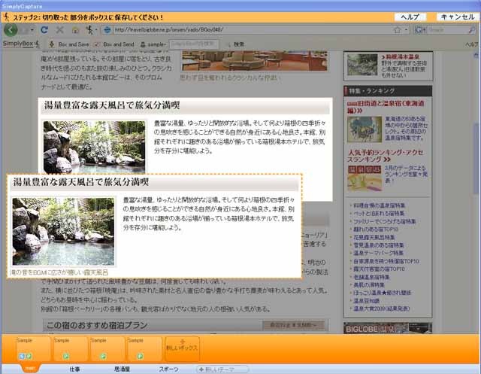Click the globe icon in address bar
Screen dimensions: 481x374
coord(107,30)
